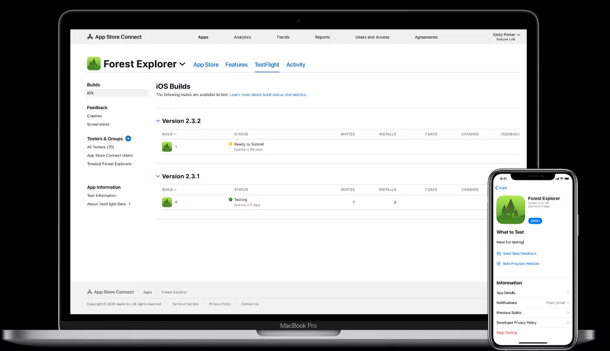Image resolution: width=610 pixels, height=351 pixels.
Task: Tap Send Beta Feedback text on iPhone
Action: pos(519,254)
